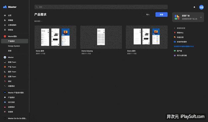Click the search magnifier icon
The image size is (208, 122).
[37, 7]
